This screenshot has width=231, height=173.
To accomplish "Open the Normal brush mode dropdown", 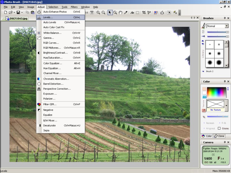I will click(x=227, y=26).
